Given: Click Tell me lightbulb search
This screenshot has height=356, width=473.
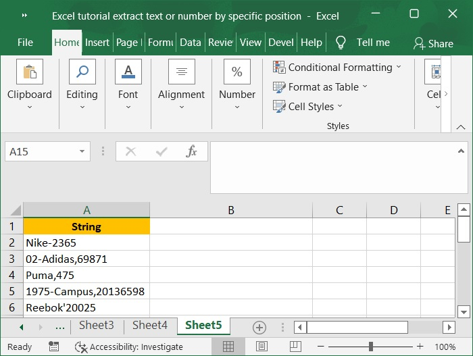Looking at the screenshot, I should point(341,43).
